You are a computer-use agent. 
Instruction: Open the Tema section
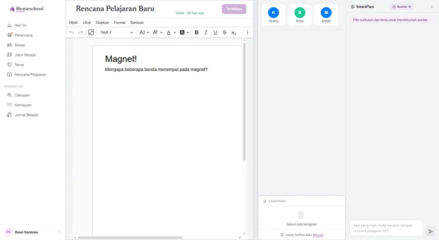(x=19, y=65)
